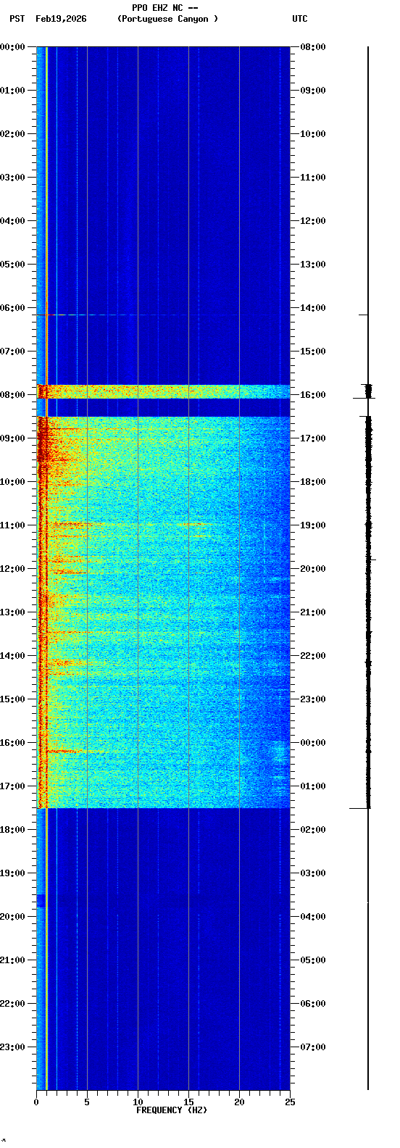Click the 15 Hz frequency axis label
The width and height of the screenshot is (400, 1148).
(x=188, y=1102)
